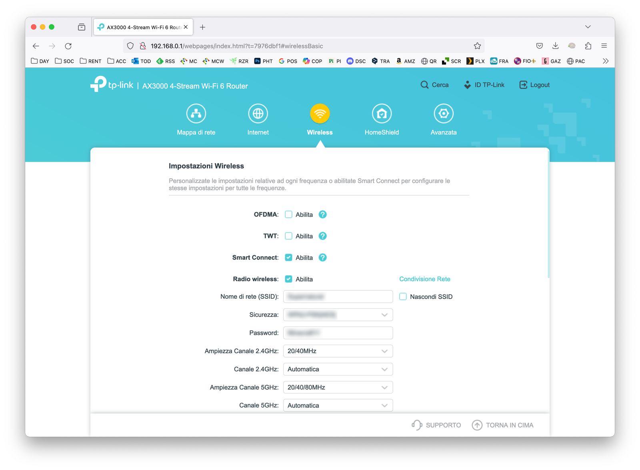The height and width of the screenshot is (470, 640).
Task: Open the POS Google bookmark
Action: (x=288, y=61)
